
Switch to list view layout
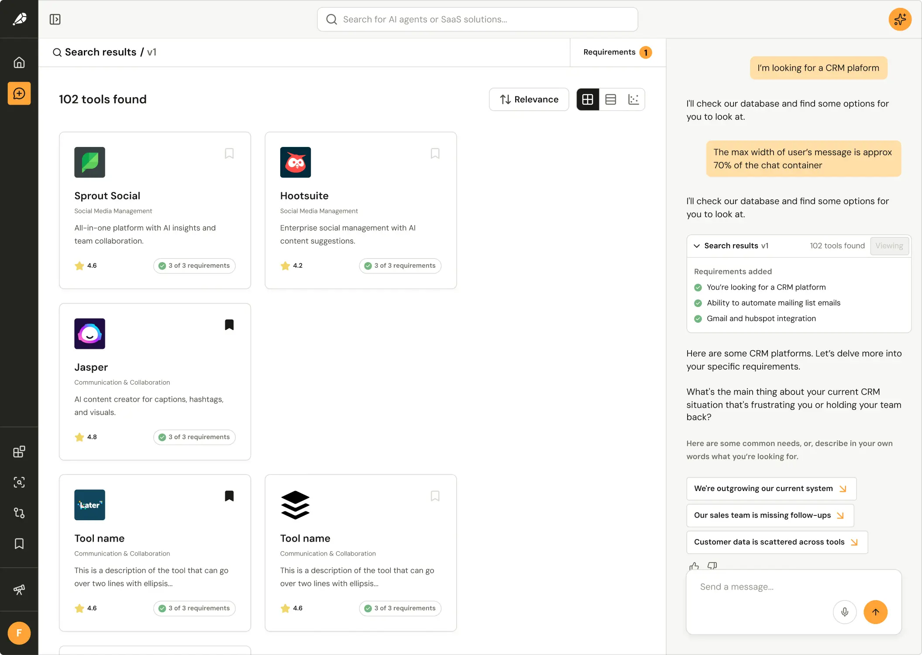(610, 99)
